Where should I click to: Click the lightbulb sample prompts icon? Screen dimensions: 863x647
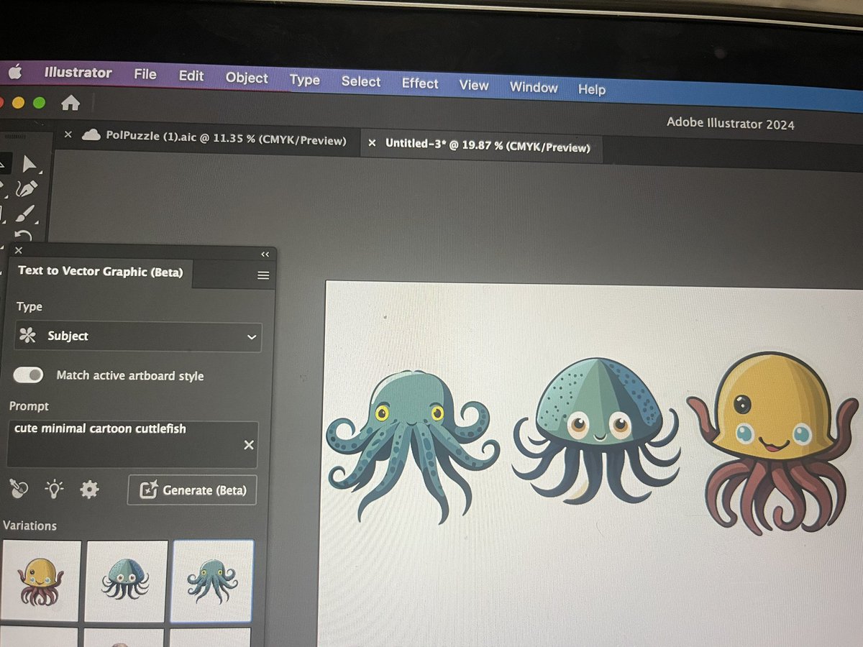pos(55,490)
